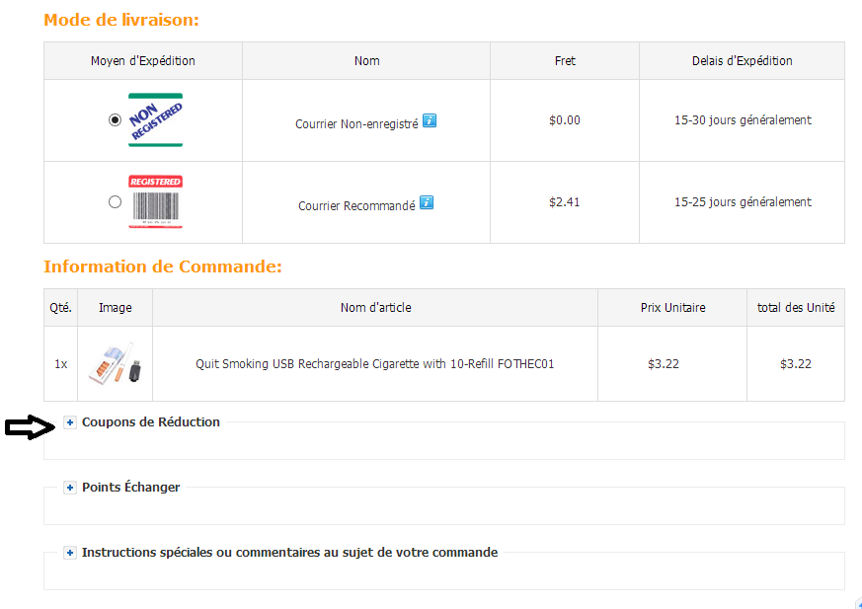
Task: Select Courrier Recommandé radio button
Action: 116,202
